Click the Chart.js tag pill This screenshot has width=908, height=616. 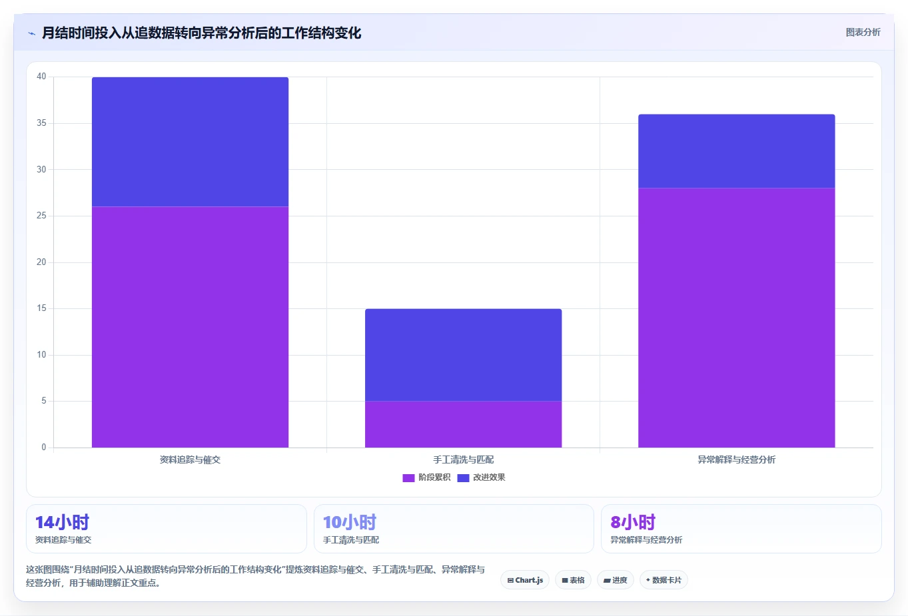525,580
